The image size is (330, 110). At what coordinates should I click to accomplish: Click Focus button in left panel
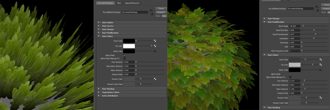[161, 8]
